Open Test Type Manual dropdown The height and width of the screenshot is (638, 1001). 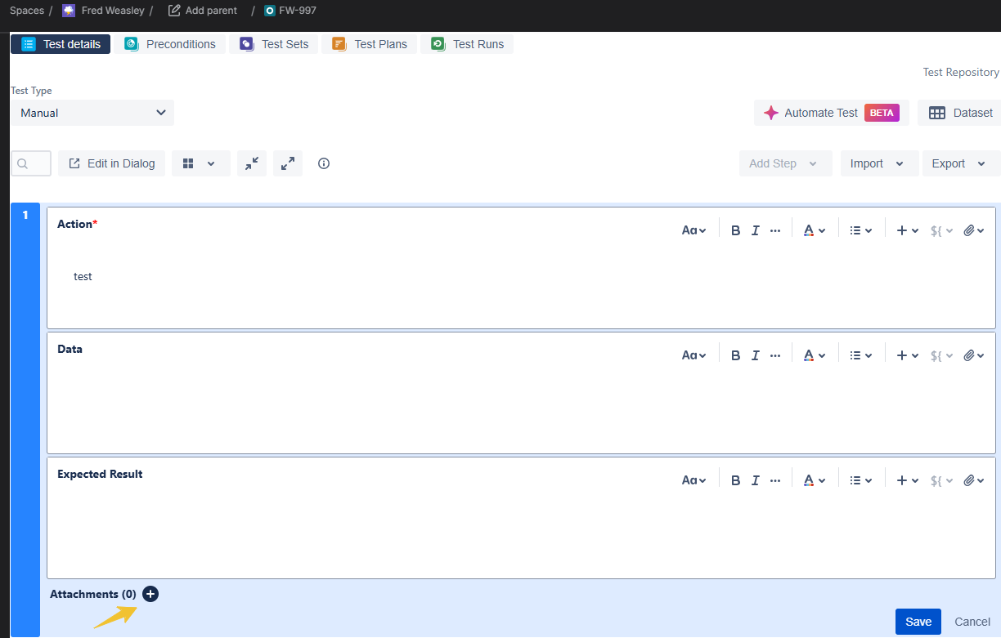pos(92,113)
